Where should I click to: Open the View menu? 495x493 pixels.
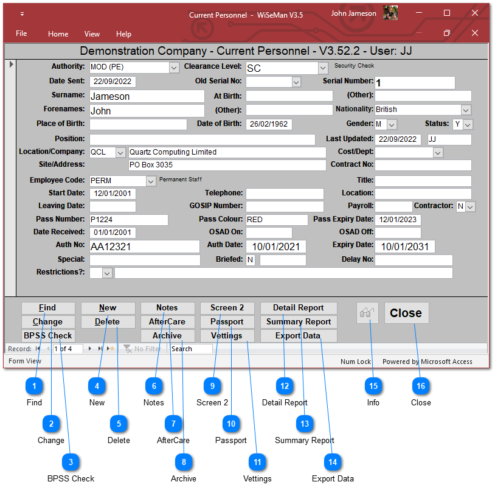pyautogui.click(x=92, y=34)
